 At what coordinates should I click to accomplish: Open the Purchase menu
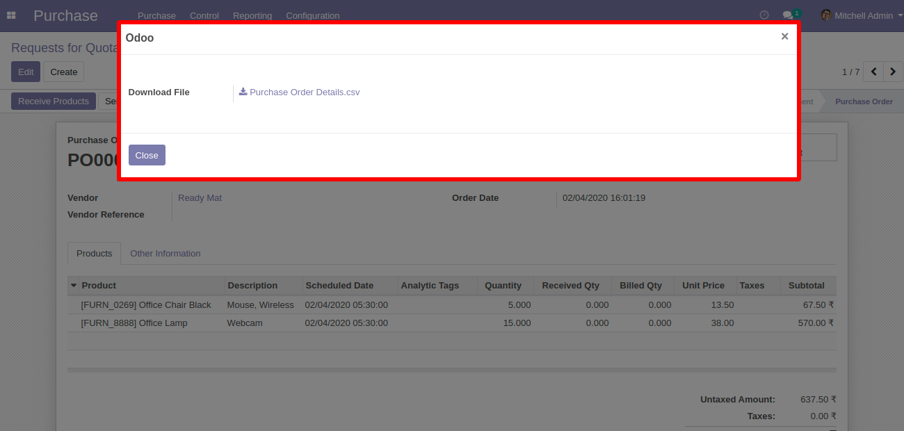pyautogui.click(x=156, y=15)
